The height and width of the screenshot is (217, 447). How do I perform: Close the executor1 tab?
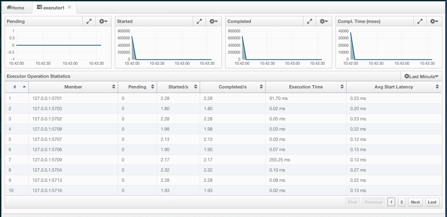69,7
